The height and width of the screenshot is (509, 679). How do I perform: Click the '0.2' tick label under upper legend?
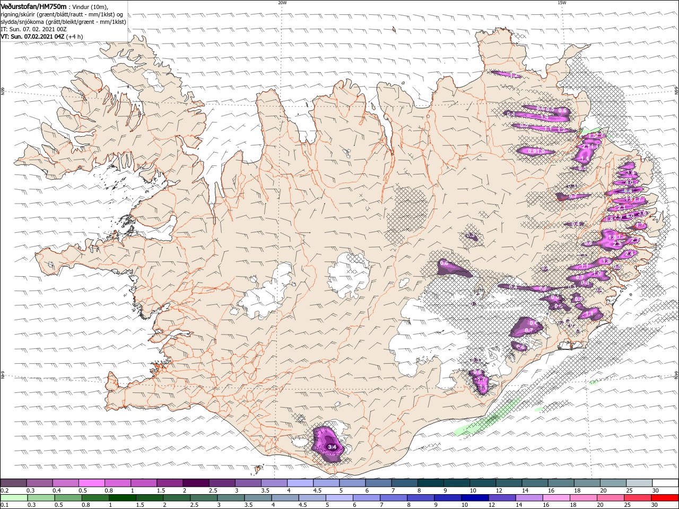pos(4,490)
